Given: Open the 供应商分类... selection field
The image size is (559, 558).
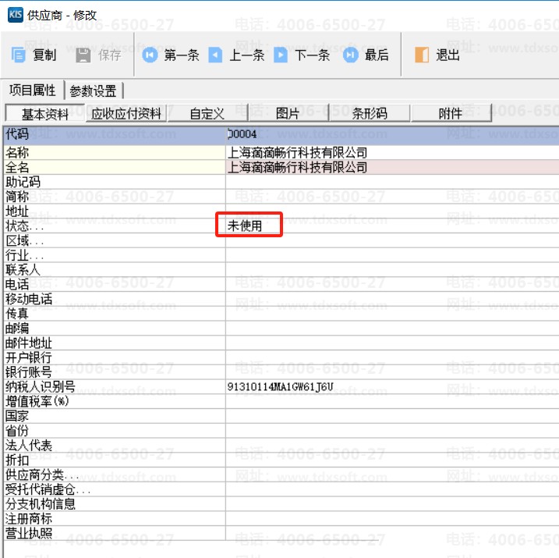Looking at the screenshot, I should [390, 474].
